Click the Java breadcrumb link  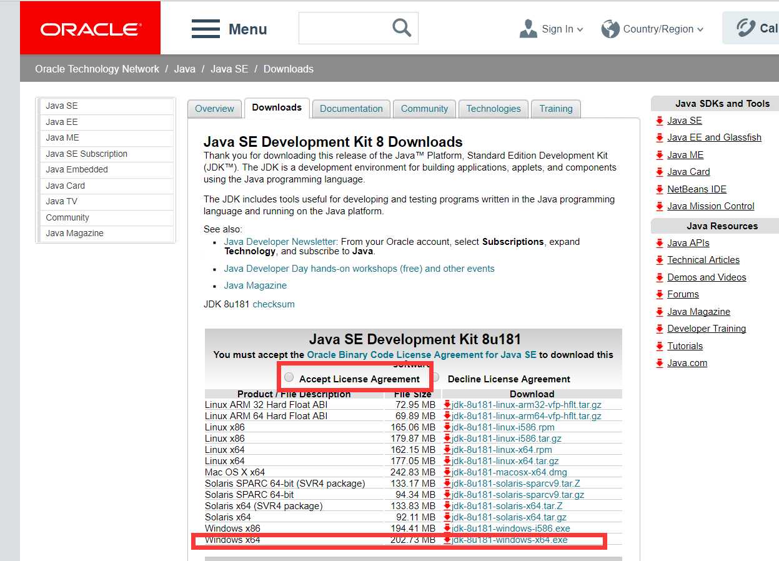tap(185, 69)
